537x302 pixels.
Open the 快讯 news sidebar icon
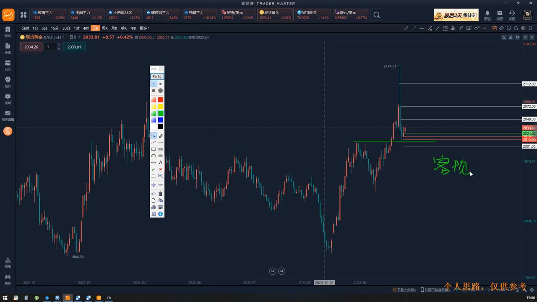click(x=8, y=48)
